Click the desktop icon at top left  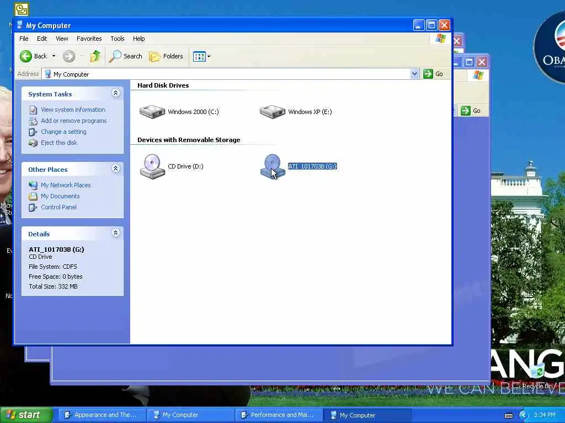pyautogui.click(x=22, y=9)
